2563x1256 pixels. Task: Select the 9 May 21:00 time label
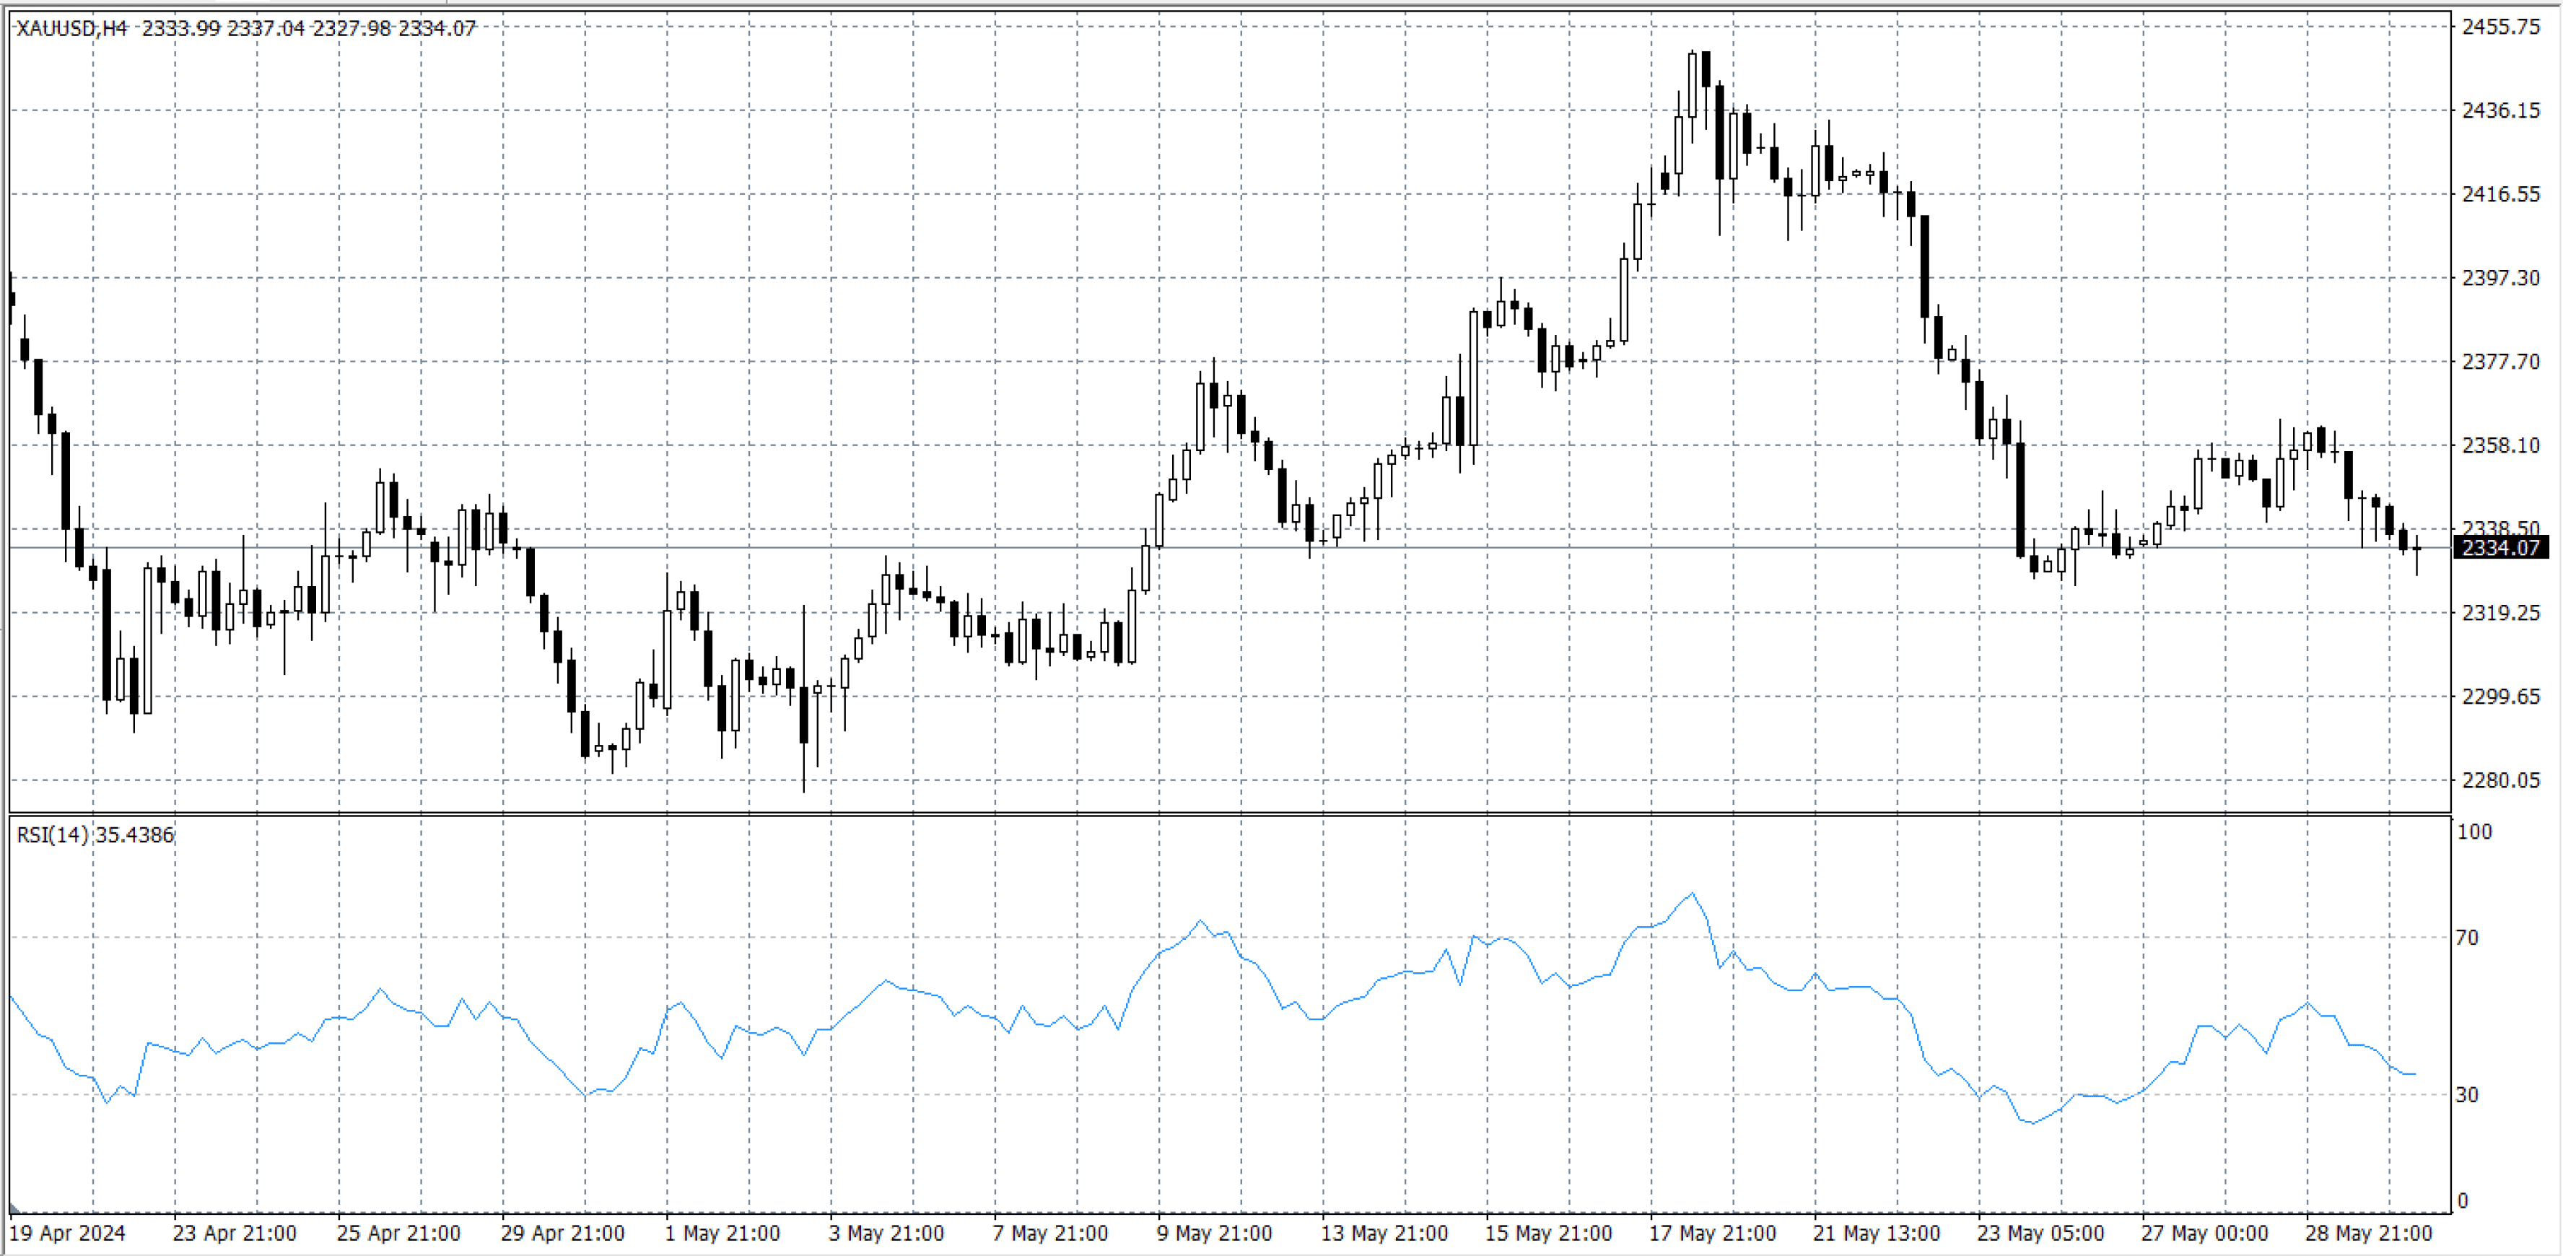point(1214,1233)
